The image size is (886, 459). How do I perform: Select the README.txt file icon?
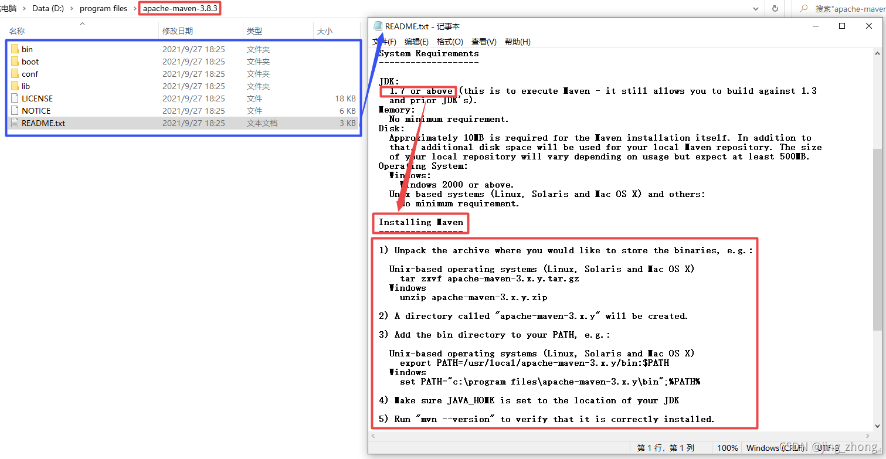coord(15,123)
